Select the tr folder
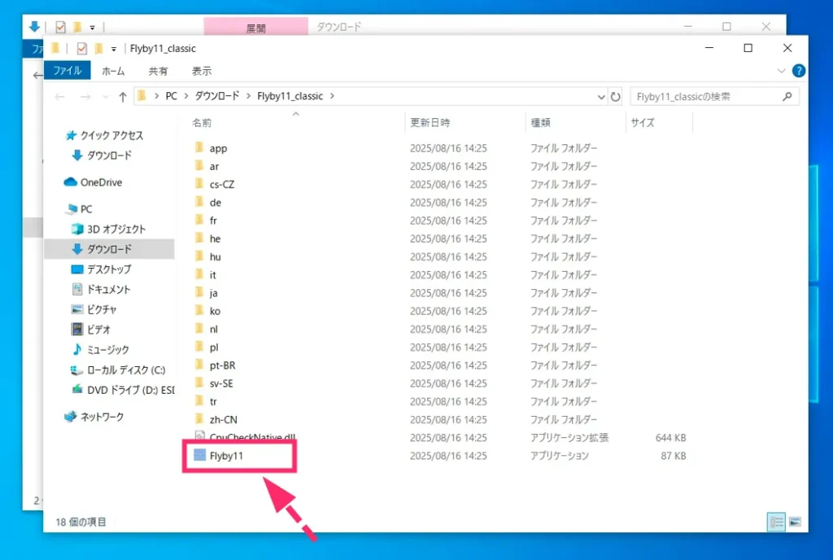Image resolution: width=833 pixels, height=560 pixels. (x=213, y=401)
